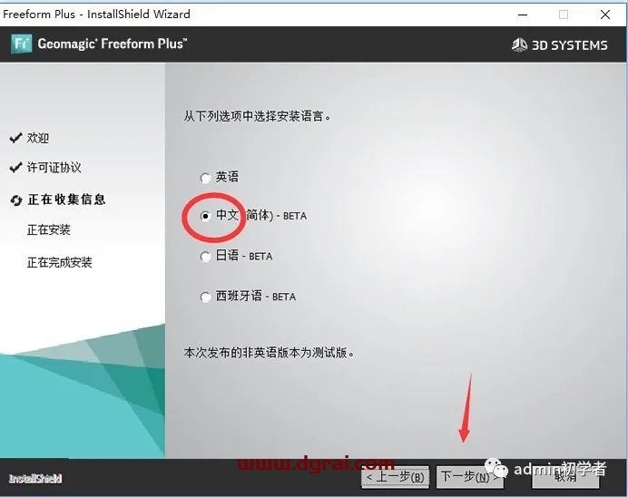Pick the 日语 BETA radio button
The image size is (628, 497).
(x=205, y=257)
